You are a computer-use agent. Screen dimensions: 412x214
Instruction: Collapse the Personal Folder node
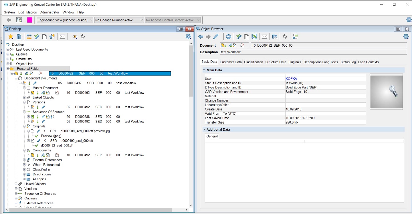[x=8, y=69]
